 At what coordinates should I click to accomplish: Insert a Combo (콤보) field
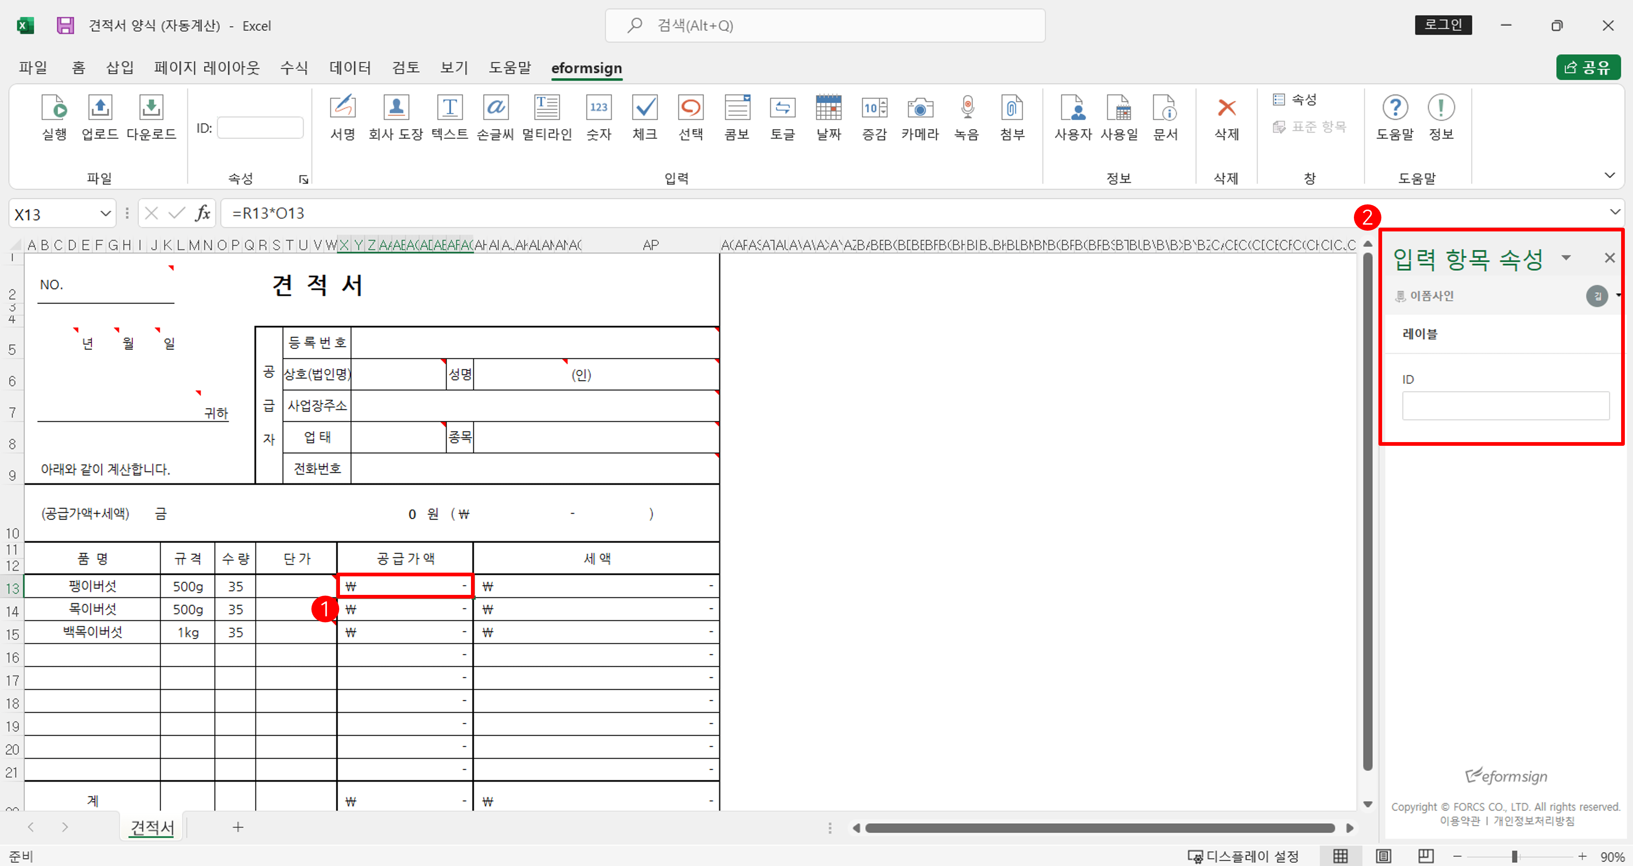point(737,117)
